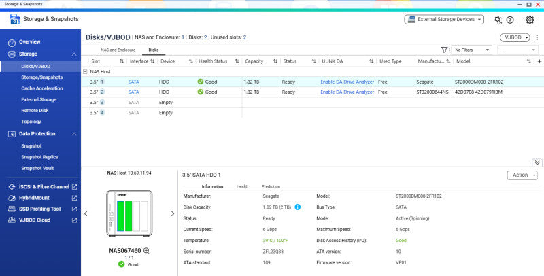Click the maintenance tools wrench icon

click(498, 20)
